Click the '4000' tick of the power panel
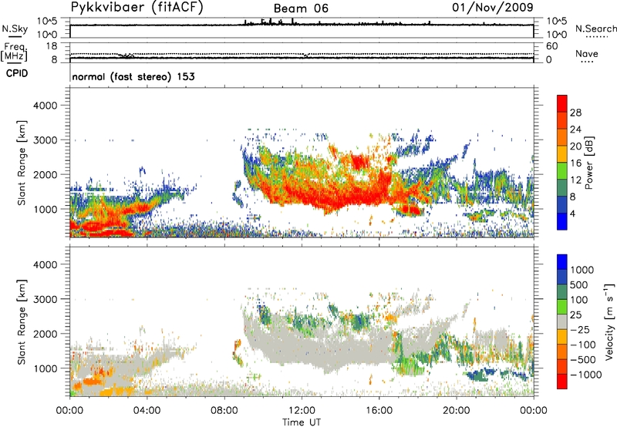Screen dimensions: 617x427 point(46,106)
